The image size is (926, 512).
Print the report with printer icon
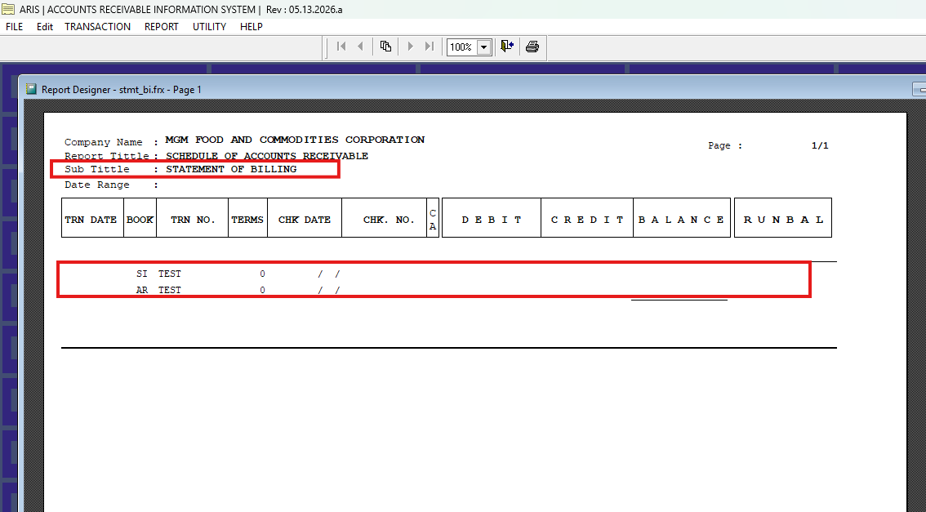pos(532,47)
